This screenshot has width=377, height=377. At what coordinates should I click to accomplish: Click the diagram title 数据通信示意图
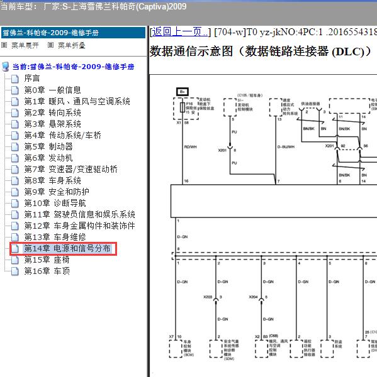261,51
